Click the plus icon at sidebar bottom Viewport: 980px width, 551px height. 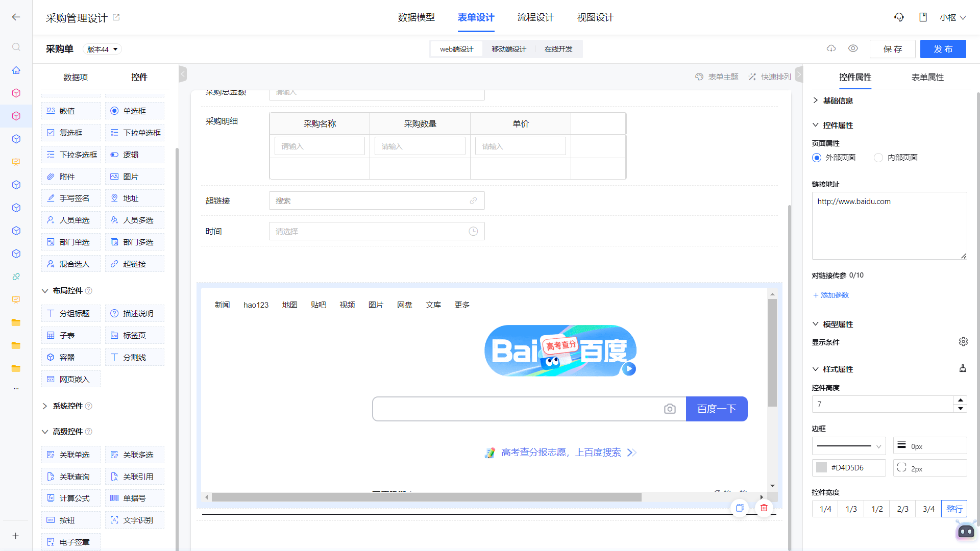click(x=16, y=536)
